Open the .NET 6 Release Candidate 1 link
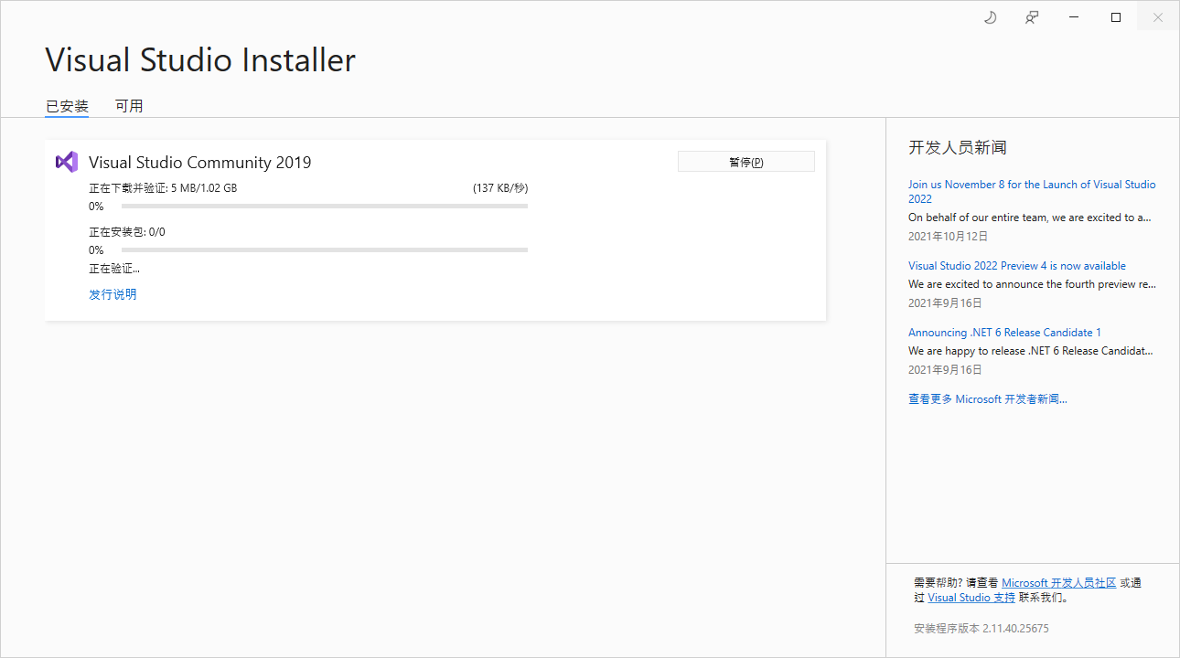The height and width of the screenshot is (658, 1180). pos(1004,333)
